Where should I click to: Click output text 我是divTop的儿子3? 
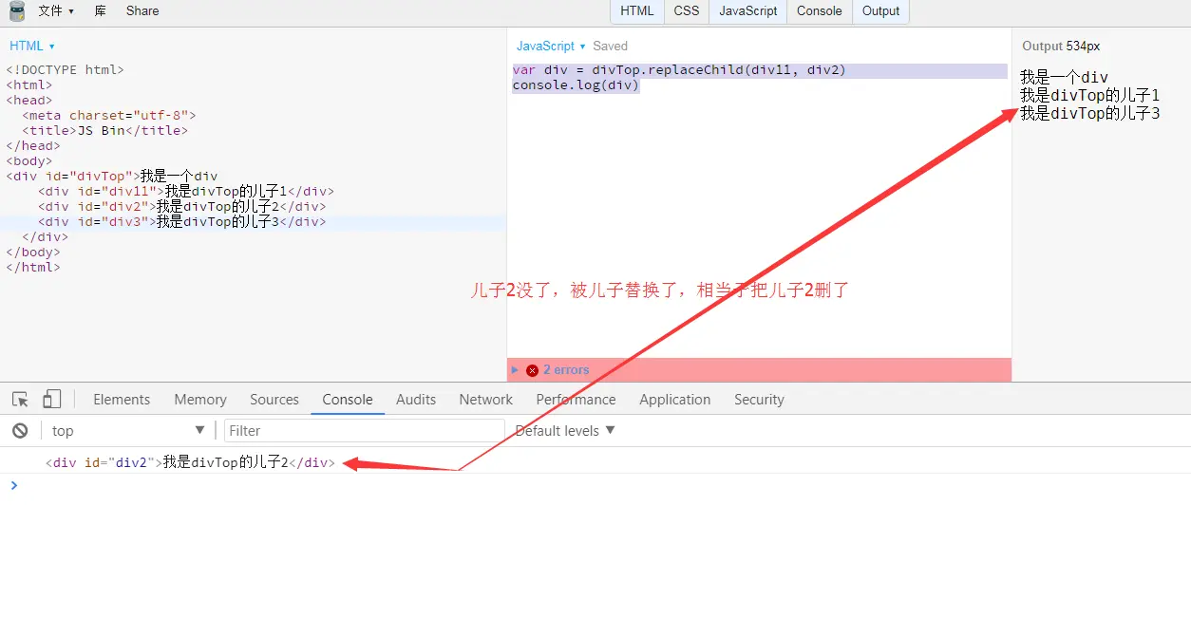pos(1090,114)
